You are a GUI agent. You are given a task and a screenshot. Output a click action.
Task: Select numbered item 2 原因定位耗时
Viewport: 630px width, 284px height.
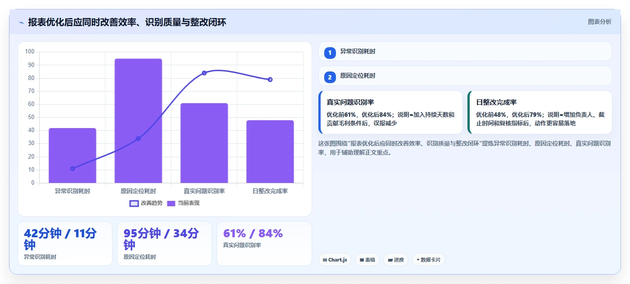pyautogui.click(x=465, y=76)
